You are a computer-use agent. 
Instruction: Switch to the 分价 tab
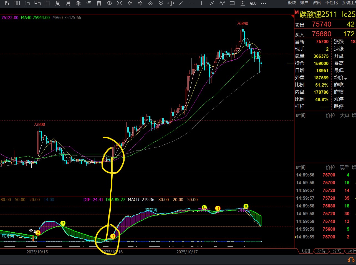point(321,251)
